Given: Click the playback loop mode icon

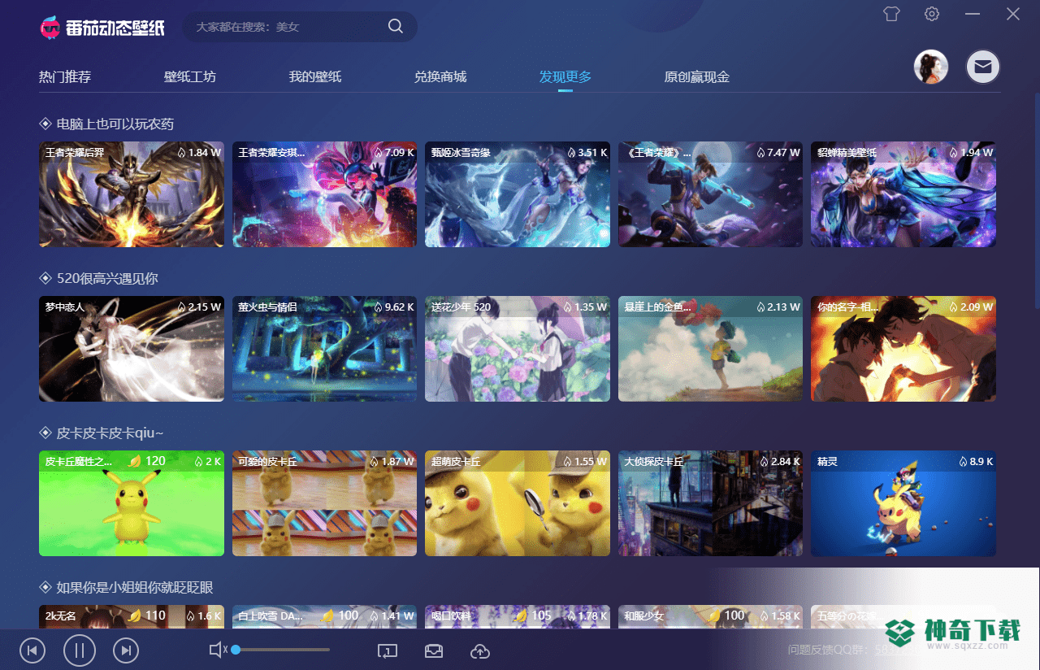Looking at the screenshot, I should (x=387, y=650).
